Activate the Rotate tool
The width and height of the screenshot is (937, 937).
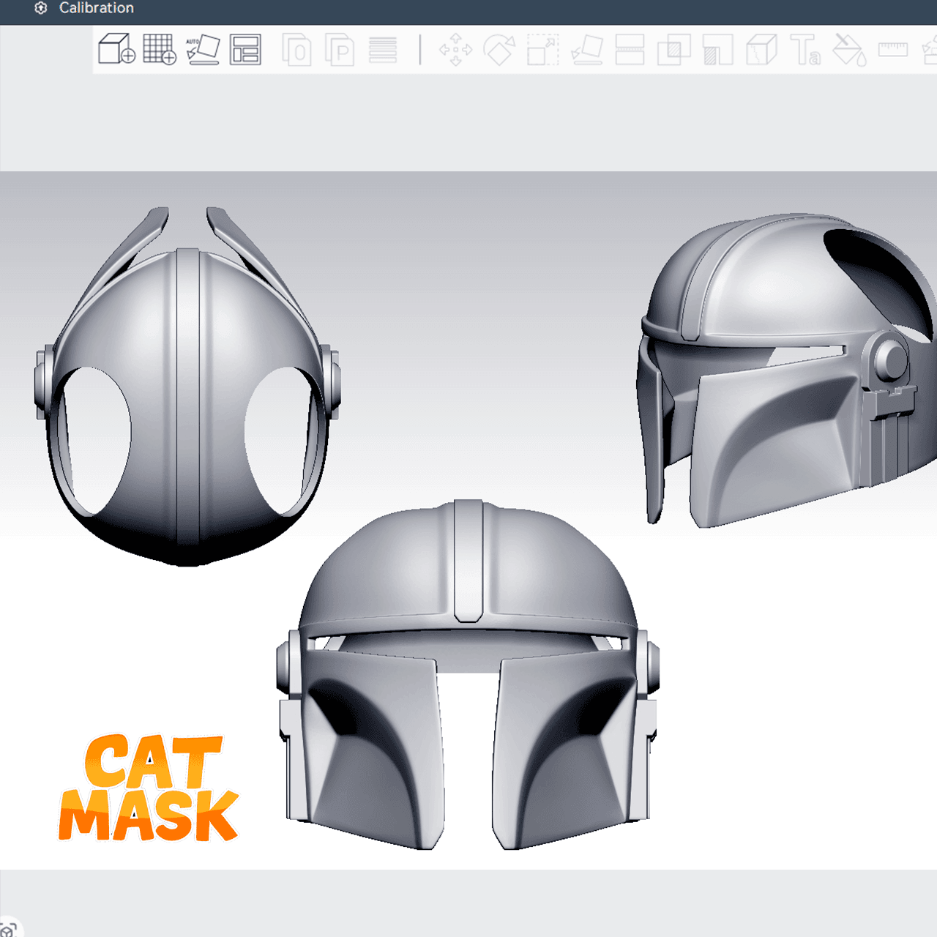click(x=499, y=50)
